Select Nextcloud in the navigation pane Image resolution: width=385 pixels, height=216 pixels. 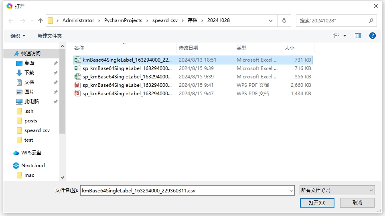click(x=33, y=166)
